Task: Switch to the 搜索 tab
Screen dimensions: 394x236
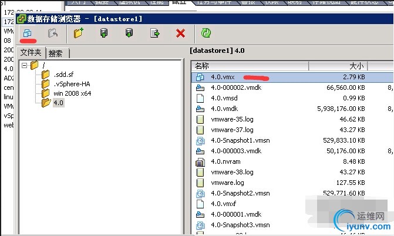Action: [x=56, y=53]
